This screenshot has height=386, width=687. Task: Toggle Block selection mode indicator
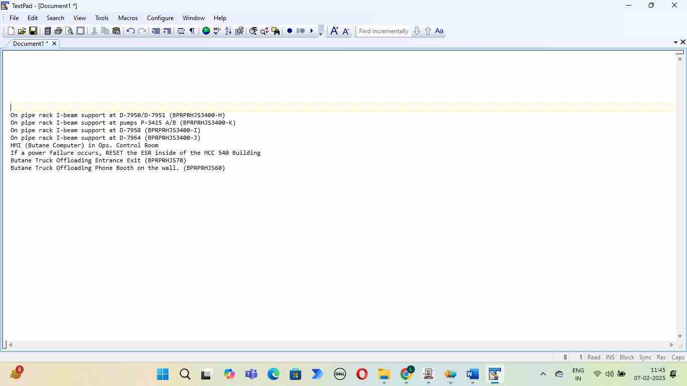point(627,357)
